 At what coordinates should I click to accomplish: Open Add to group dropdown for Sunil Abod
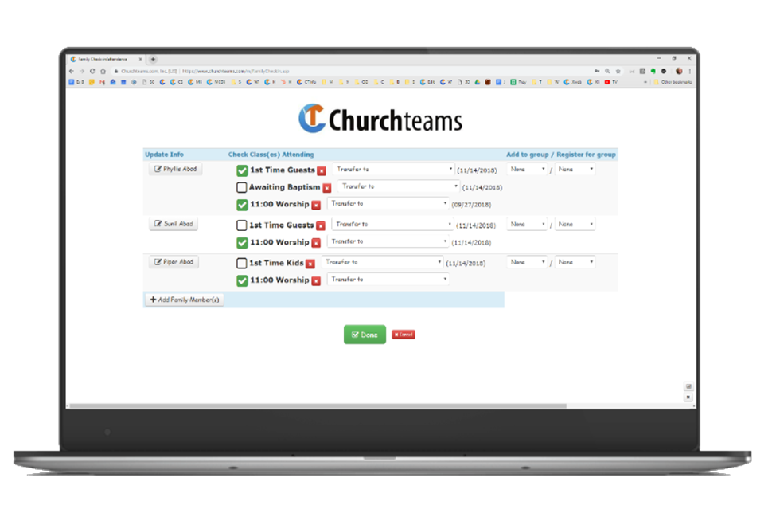tap(527, 225)
